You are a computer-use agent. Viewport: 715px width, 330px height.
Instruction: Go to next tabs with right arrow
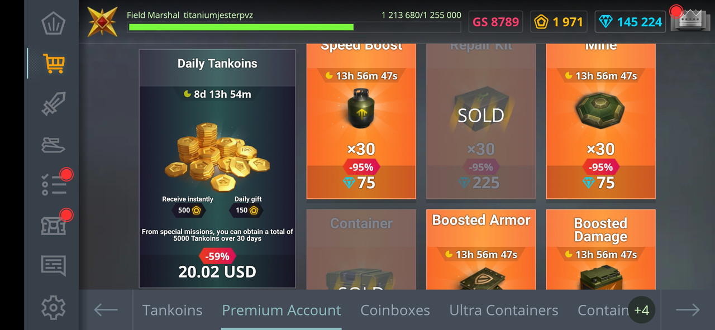point(688,310)
